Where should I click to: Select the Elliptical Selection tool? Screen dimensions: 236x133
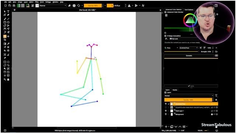coord(8,62)
